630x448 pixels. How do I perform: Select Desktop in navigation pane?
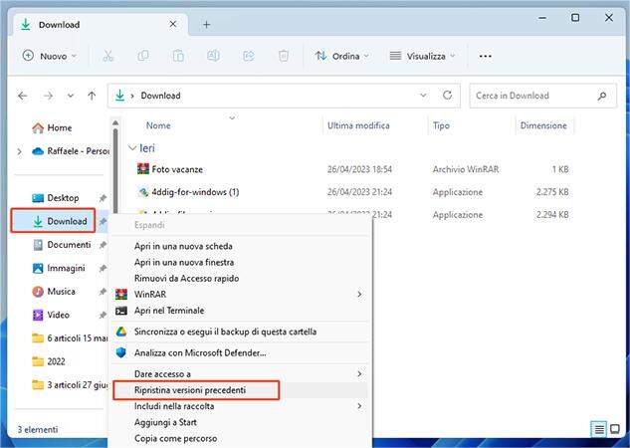[56, 198]
